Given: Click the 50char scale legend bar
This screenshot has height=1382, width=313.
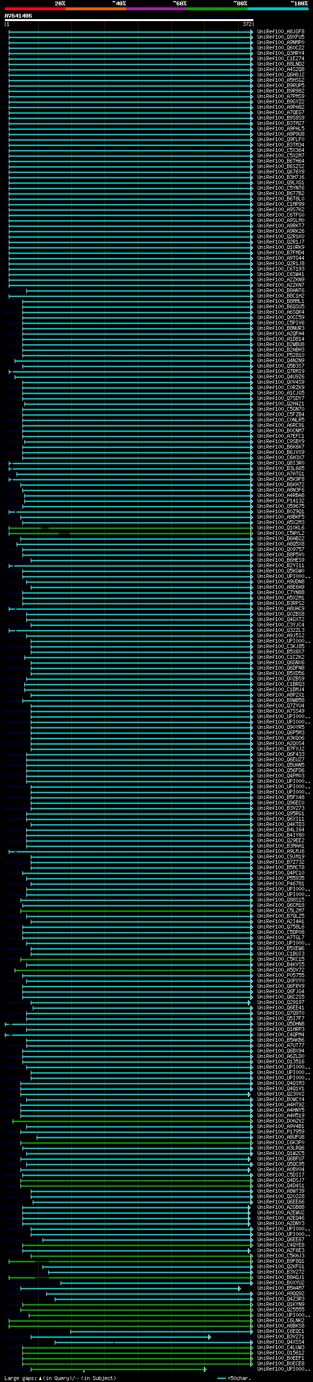Looking at the screenshot, I should [222, 1379].
